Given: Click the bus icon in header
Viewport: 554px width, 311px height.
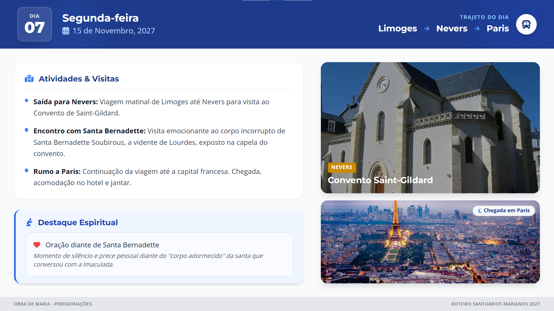Looking at the screenshot, I should (x=526, y=24).
